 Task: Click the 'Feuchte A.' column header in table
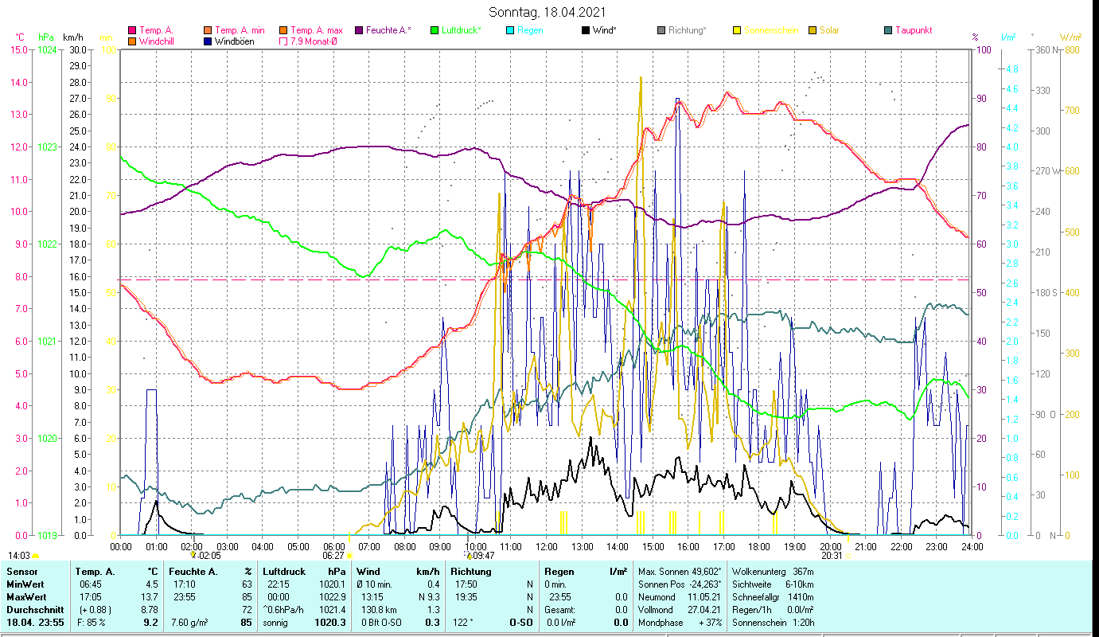coord(194,571)
